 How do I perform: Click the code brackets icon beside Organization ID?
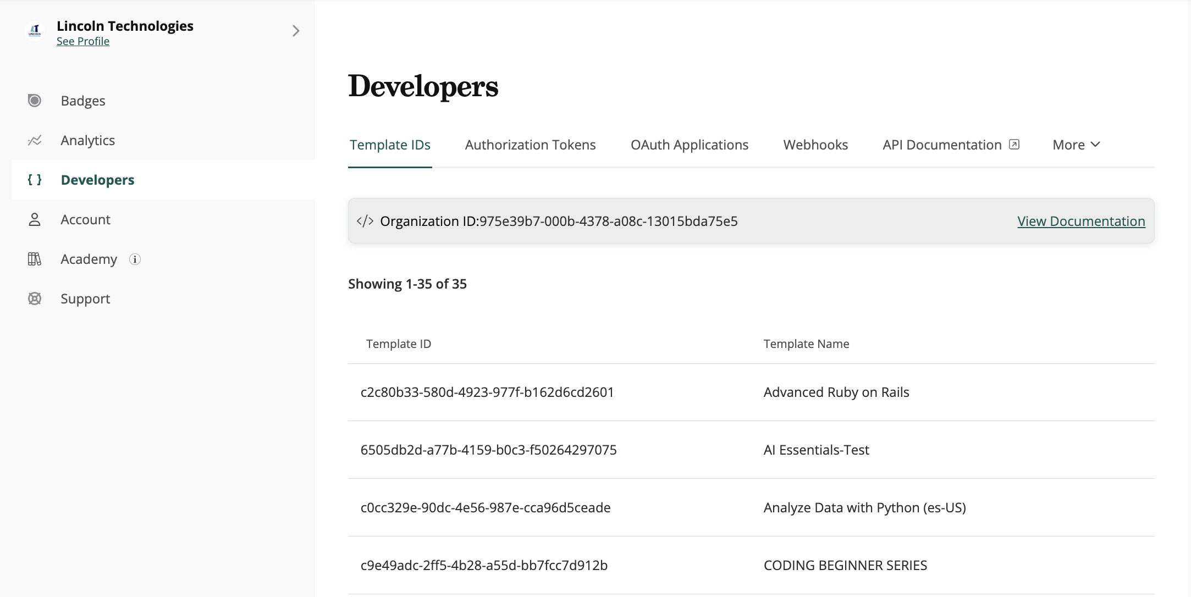tap(365, 221)
